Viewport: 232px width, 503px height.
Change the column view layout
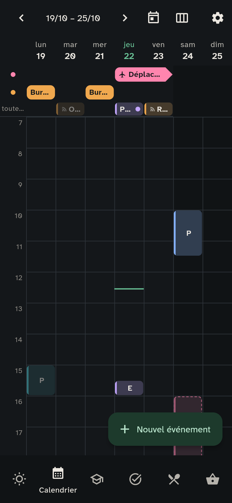182,18
